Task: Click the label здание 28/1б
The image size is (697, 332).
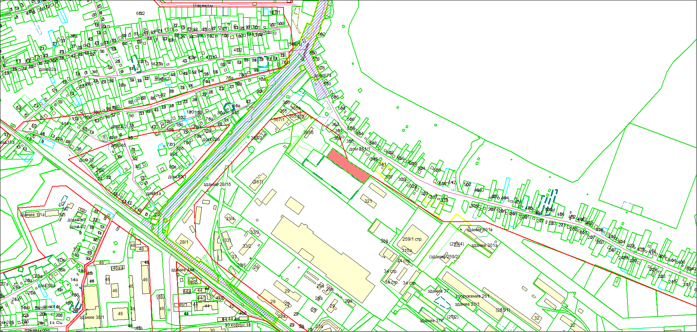Action: pos(217,184)
